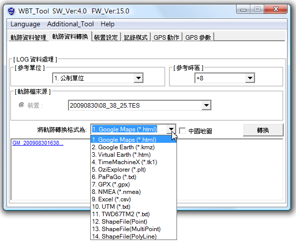Image resolution: width=296 pixels, height=241 pixels.
Task: Click the WBT_Tool shield icon in title bar
Action: (x=11, y=11)
